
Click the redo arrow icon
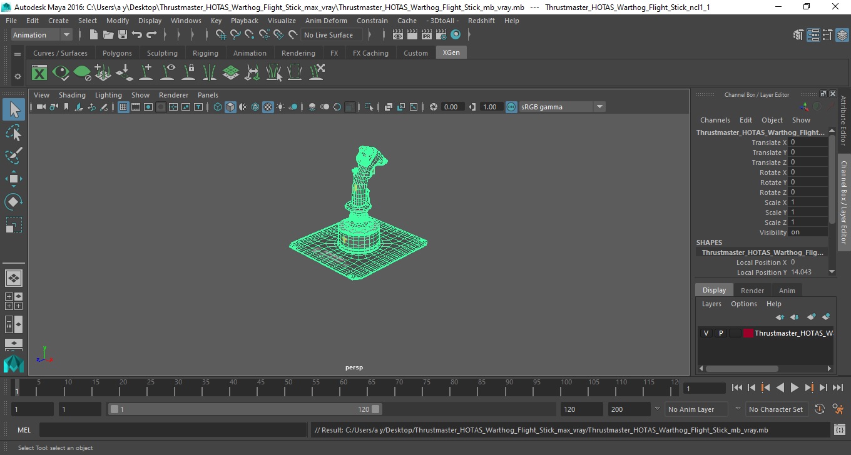point(151,35)
